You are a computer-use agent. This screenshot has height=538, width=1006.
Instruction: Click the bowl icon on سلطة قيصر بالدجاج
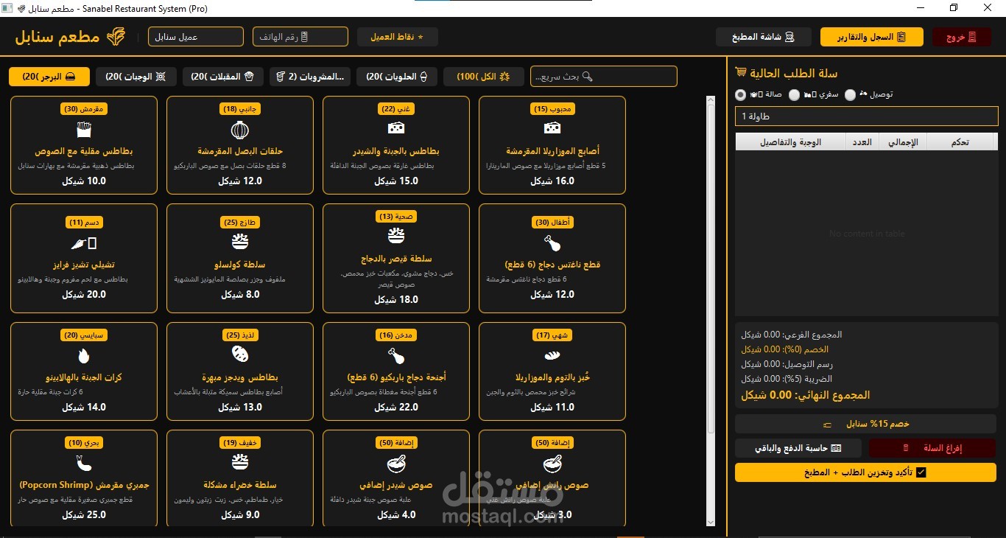[396, 236]
